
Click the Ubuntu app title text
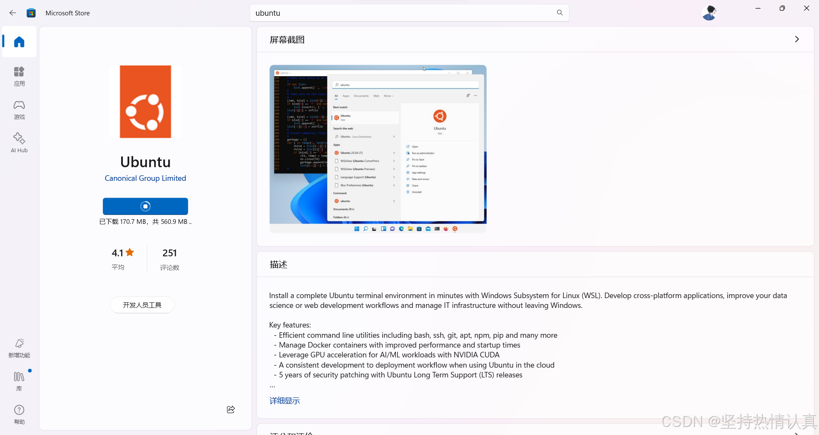coord(145,162)
